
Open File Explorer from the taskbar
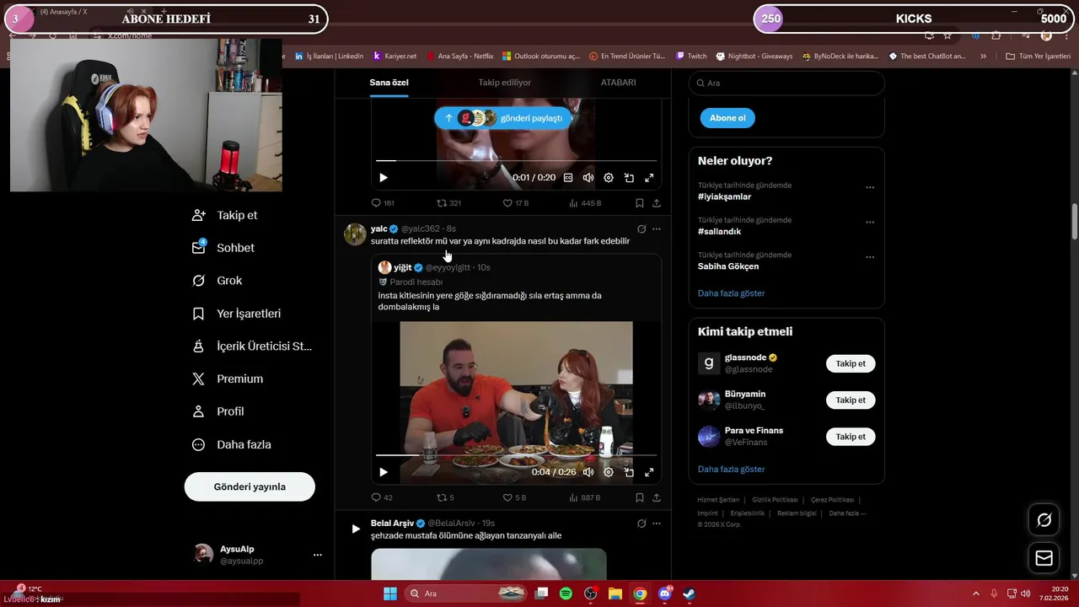click(615, 594)
